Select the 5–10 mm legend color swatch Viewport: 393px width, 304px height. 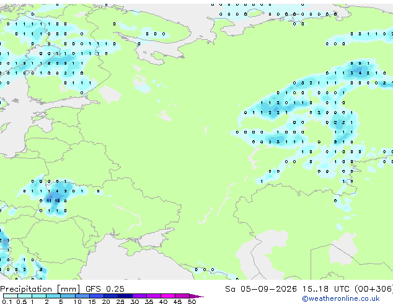(x=68, y=296)
